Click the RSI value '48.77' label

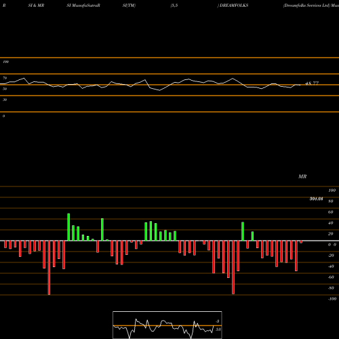(312, 83)
